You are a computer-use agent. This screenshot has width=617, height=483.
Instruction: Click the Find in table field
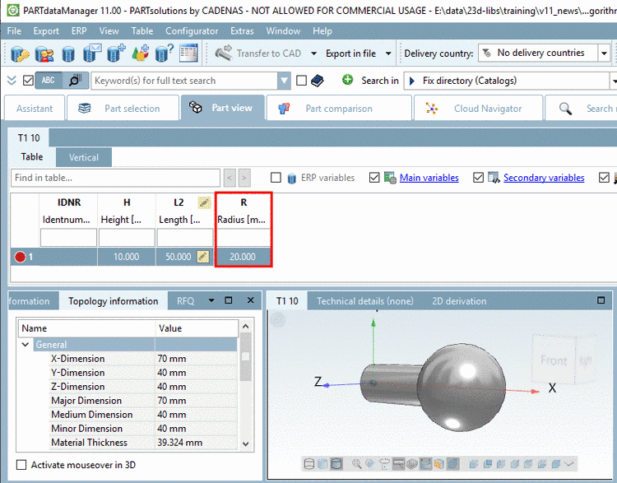[x=115, y=178]
